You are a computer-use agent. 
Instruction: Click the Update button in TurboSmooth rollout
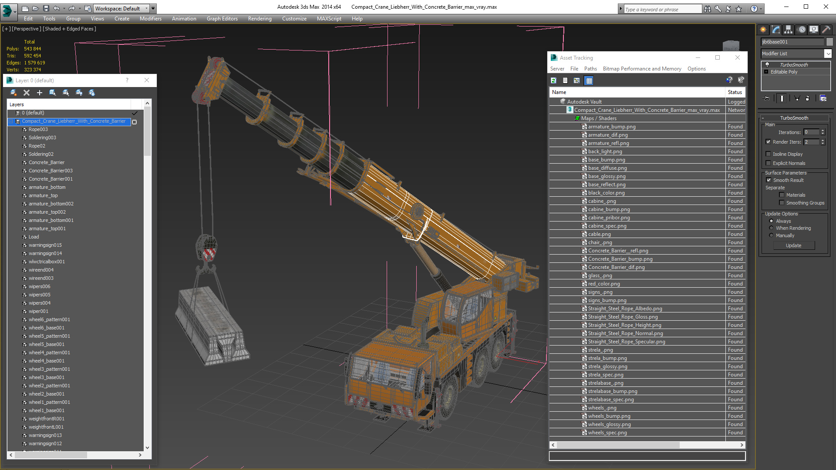[794, 245]
